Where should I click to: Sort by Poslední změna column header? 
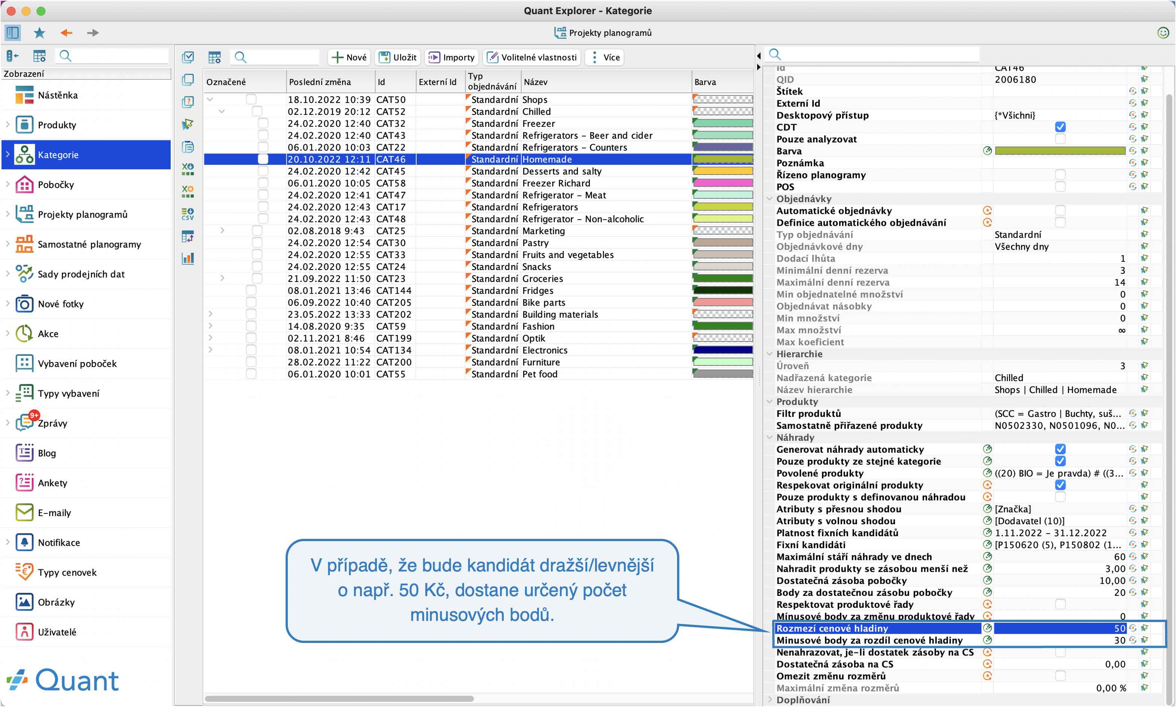[x=330, y=82]
